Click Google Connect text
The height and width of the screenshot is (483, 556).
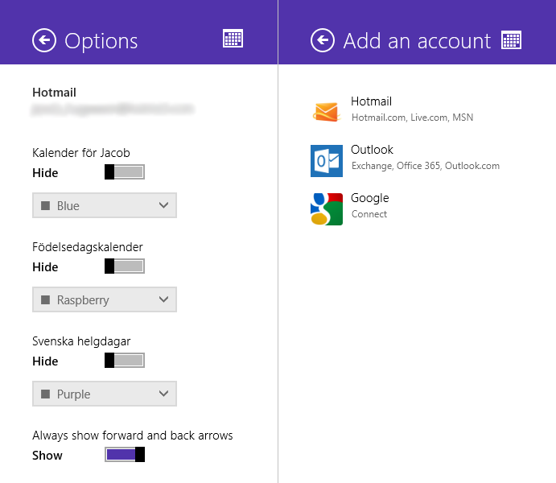[369, 214]
